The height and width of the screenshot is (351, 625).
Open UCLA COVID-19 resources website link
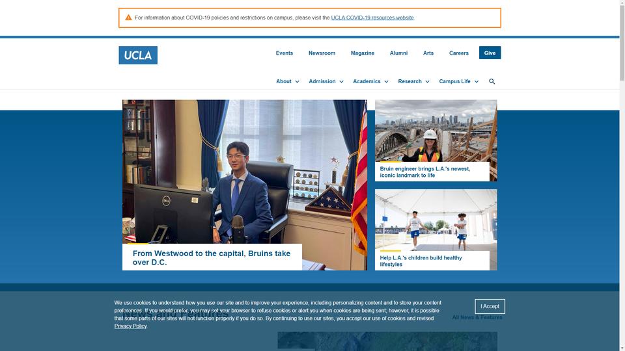click(x=372, y=18)
